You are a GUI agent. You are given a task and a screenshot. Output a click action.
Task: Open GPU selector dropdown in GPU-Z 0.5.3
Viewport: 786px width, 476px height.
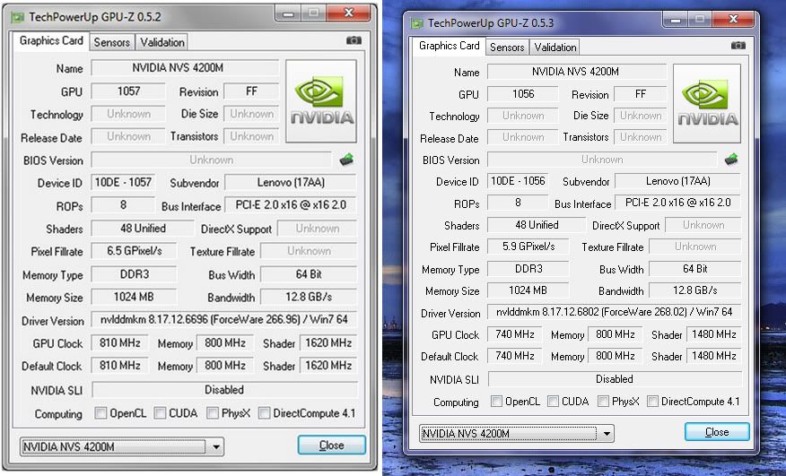click(516, 433)
